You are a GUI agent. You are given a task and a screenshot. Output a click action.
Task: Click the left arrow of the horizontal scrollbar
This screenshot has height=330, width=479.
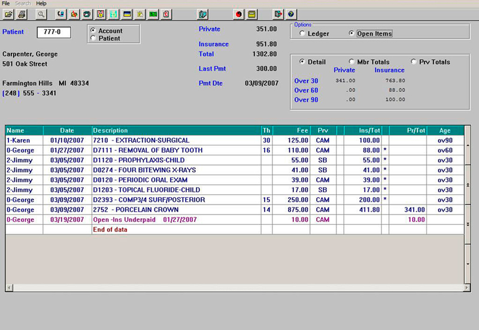tap(10, 288)
